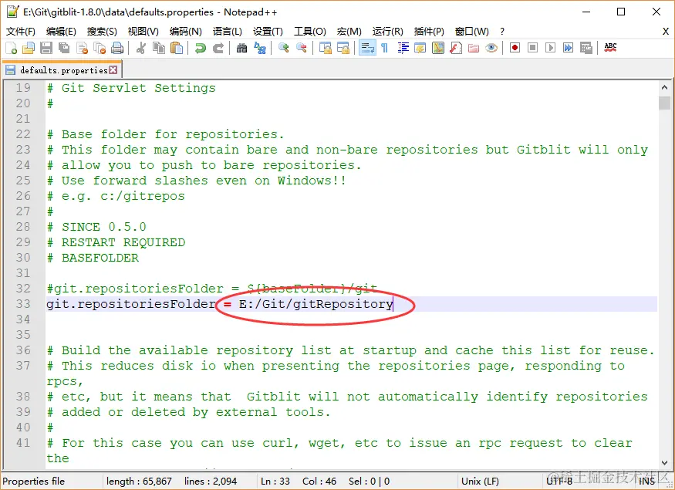Click '# Git Servlet Settings' line
The height and width of the screenshot is (490, 675).
[131, 88]
